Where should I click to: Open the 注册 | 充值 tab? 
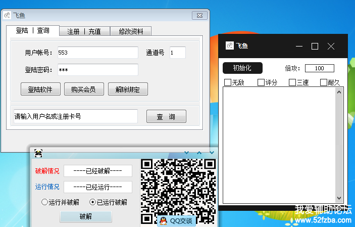tap(84, 31)
